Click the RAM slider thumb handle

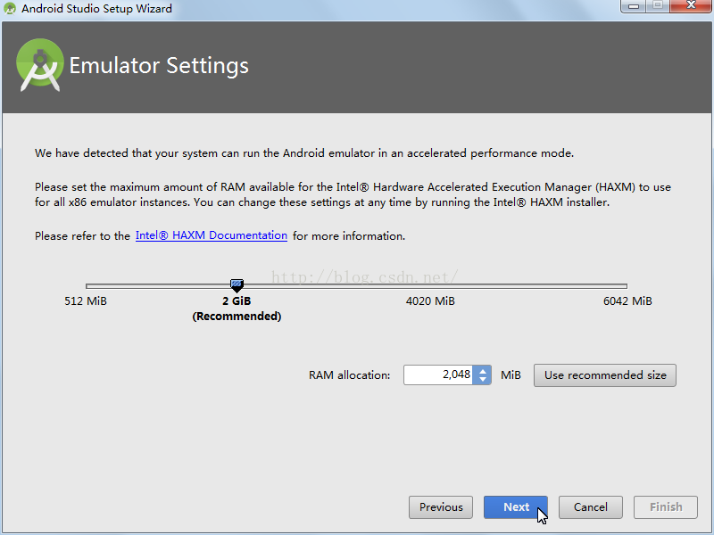237,285
